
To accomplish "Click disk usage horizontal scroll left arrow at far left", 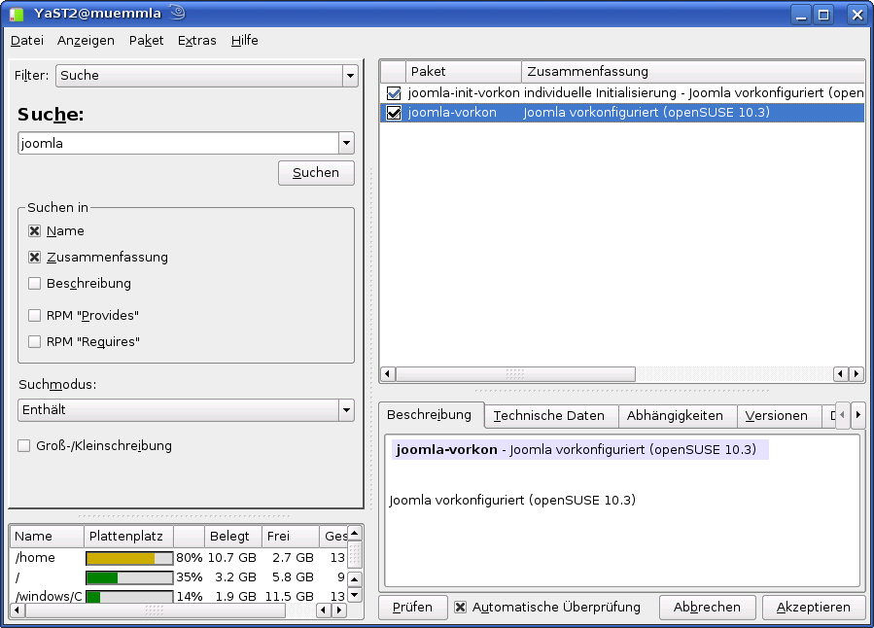I will (x=17, y=611).
